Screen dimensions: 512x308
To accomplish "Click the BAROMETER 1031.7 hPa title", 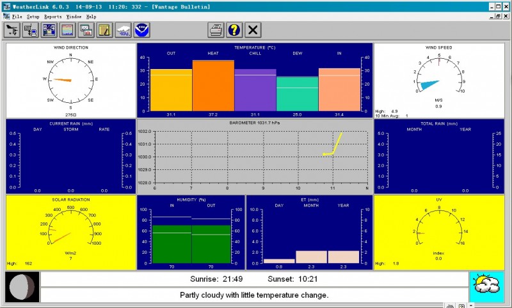I will point(254,123).
